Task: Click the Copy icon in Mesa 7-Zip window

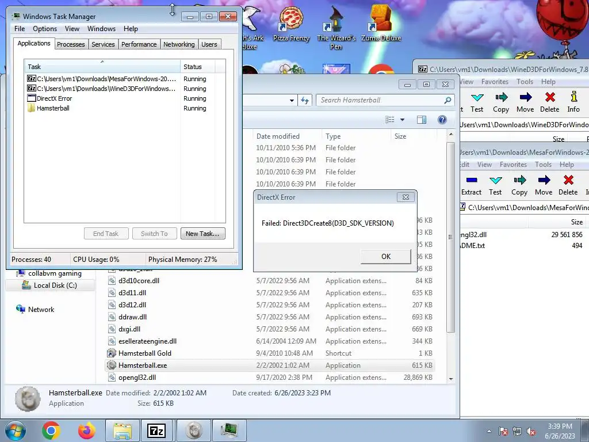Action: click(x=519, y=185)
